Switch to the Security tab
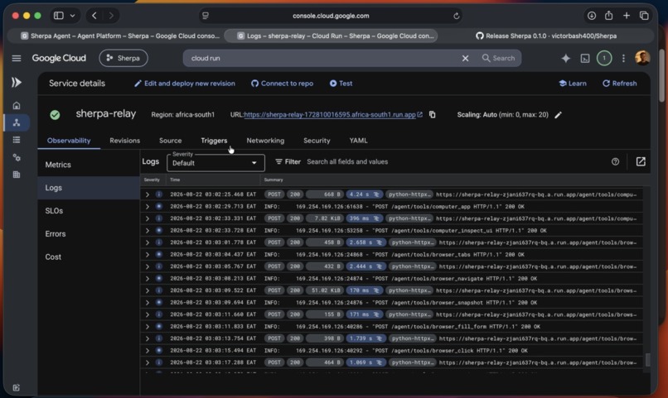 tap(317, 141)
